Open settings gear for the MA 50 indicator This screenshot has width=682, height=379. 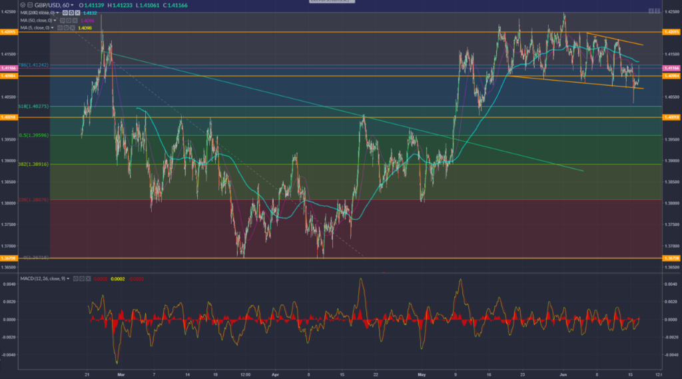[x=69, y=21]
